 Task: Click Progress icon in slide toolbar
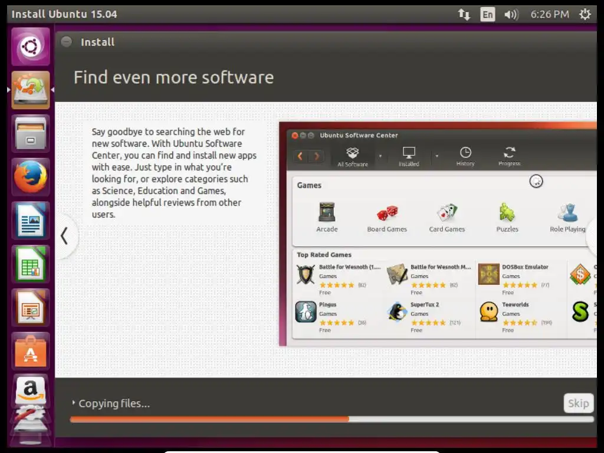pyautogui.click(x=509, y=157)
